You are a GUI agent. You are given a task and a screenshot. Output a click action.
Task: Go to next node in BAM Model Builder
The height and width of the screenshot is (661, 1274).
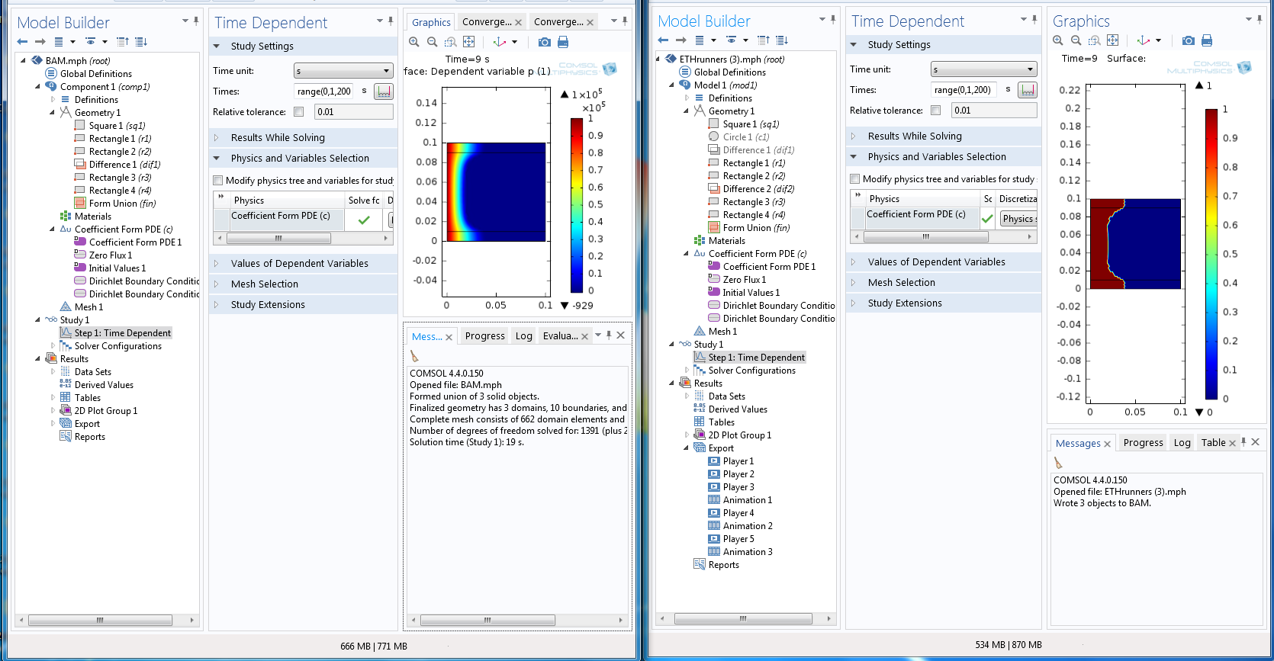[x=40, y=42]
